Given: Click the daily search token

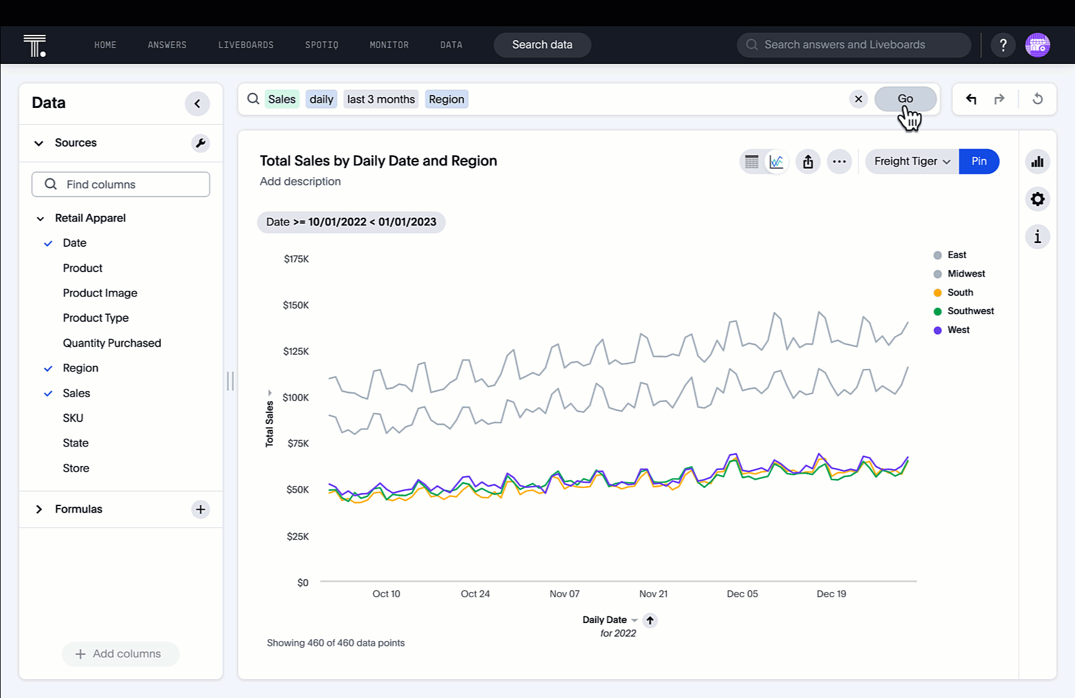Looking at the screenshot, I should click(x=321, y=99).
